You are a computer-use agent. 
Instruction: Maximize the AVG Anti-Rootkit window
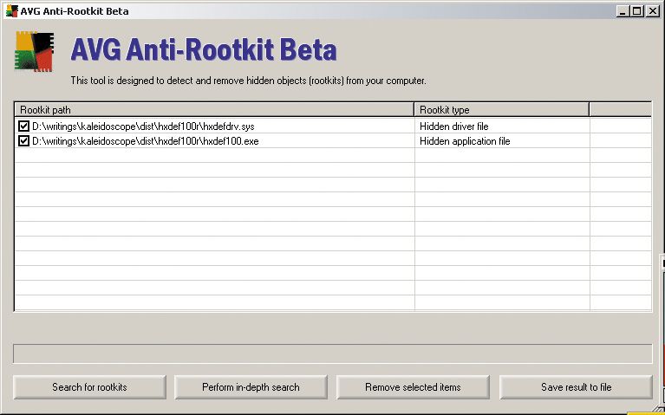[637, 10]
